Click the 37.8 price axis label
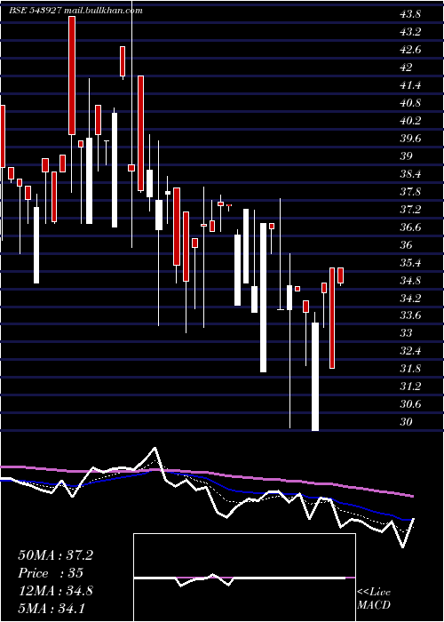444x622 pixels. 410,191
